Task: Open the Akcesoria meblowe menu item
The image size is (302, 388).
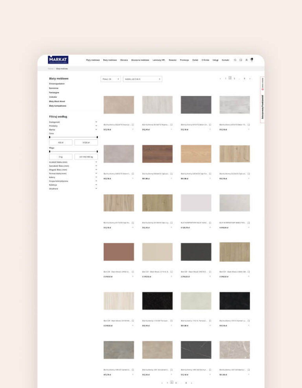Action: pyautogui.click(x=140, y=60)
